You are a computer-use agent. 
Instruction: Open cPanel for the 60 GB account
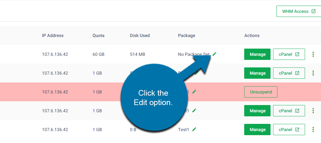point(289,54)
